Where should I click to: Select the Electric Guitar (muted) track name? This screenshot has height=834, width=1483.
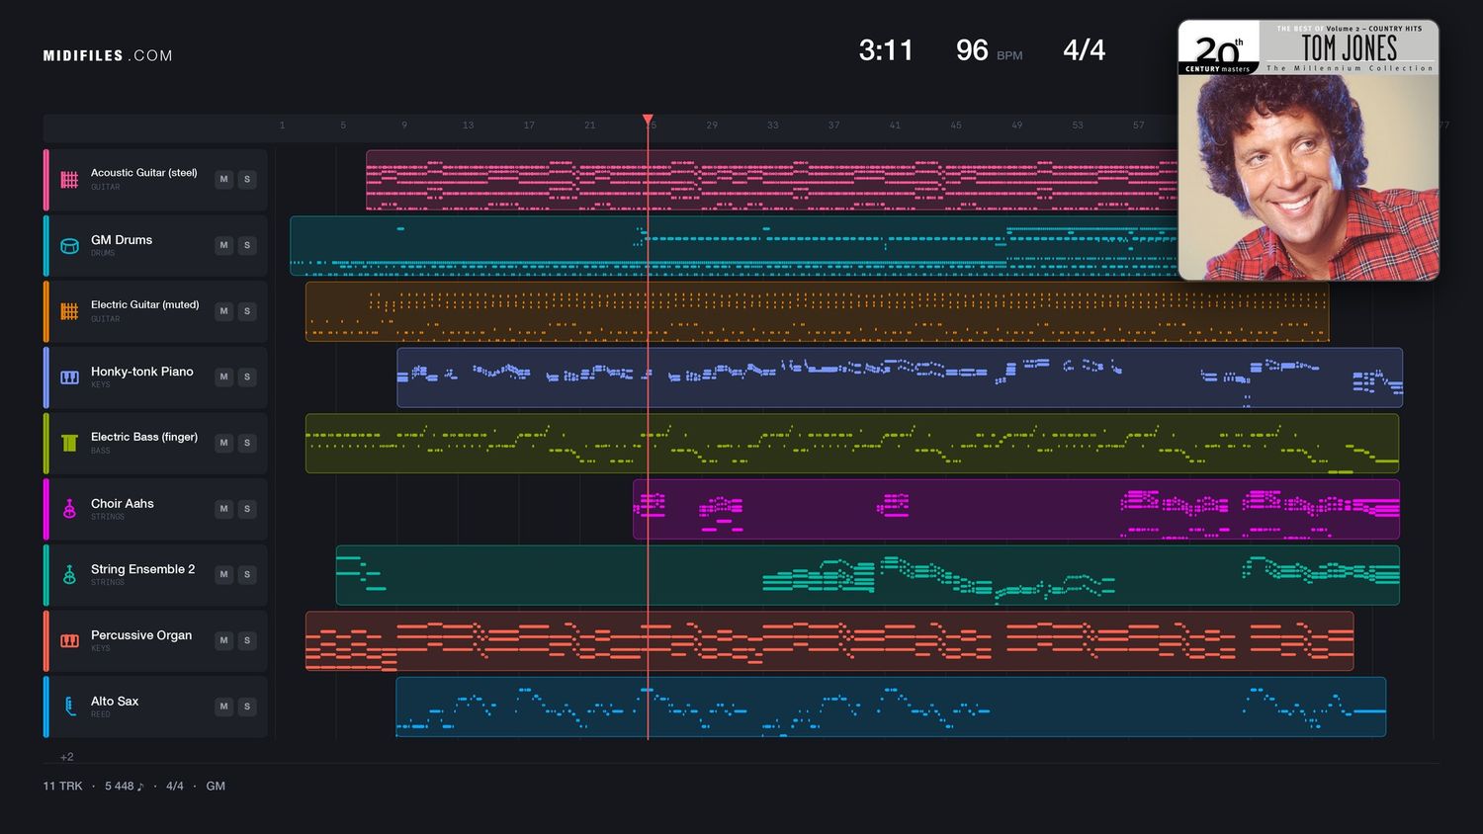coord(145,305)
